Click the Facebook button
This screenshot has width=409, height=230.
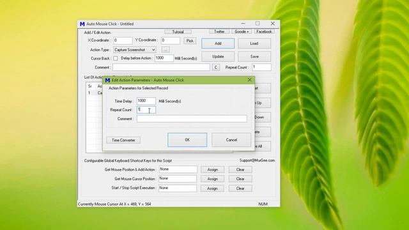coord(264,31)
